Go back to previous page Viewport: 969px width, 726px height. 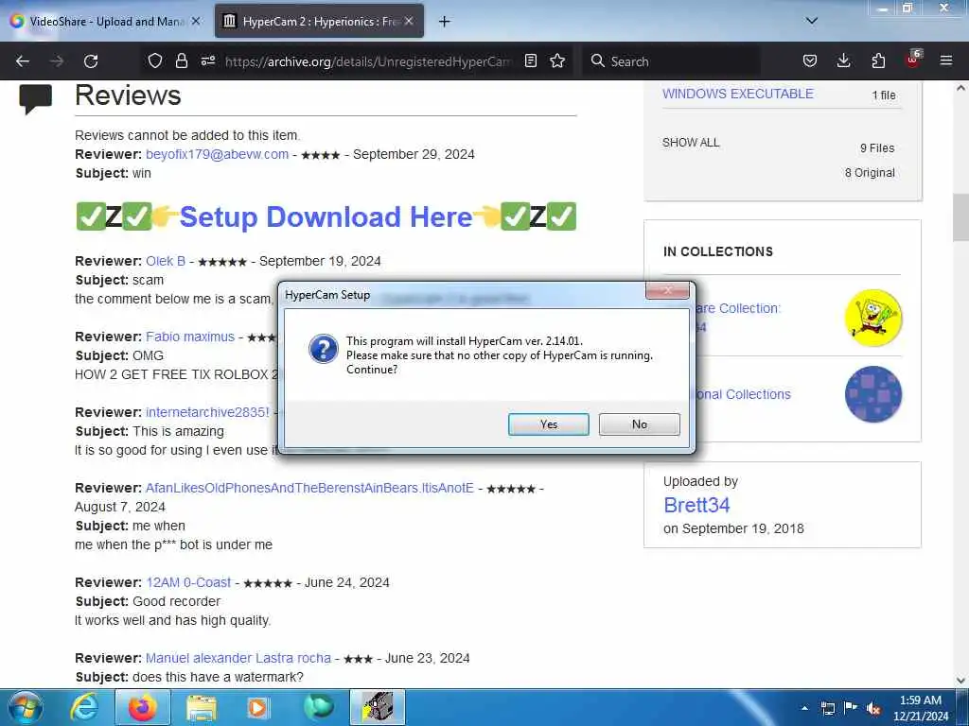(23, 61)
